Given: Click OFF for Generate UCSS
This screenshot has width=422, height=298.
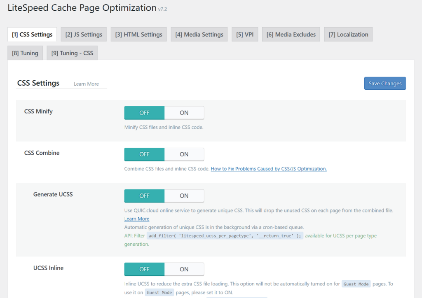Looking at the screenshot, I should (144, 196).
